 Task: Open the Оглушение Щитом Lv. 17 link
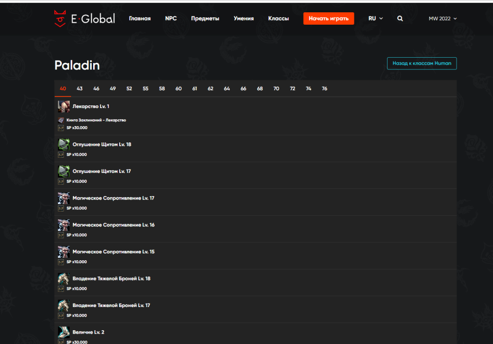tap(102, 172)
